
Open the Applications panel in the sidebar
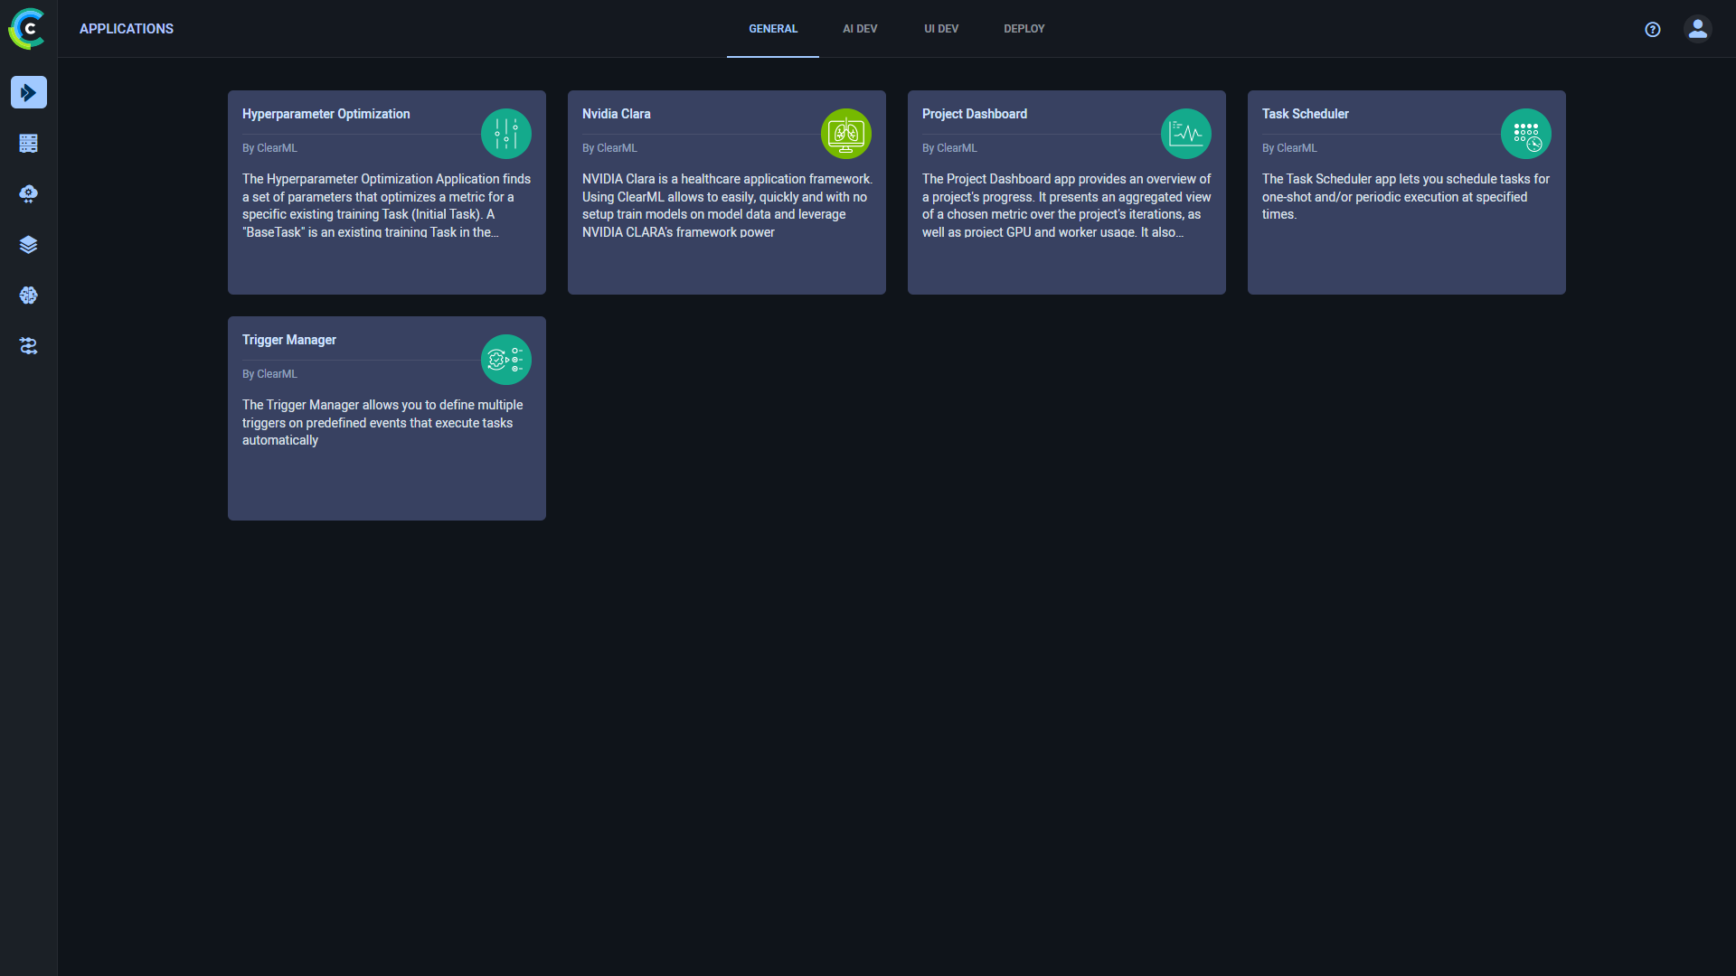click(x=28, y=92)
